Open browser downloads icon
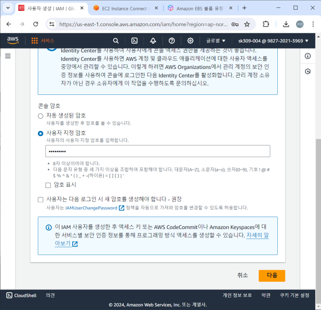Viewport: 321px width, 310px height. [x=286, y=24]
